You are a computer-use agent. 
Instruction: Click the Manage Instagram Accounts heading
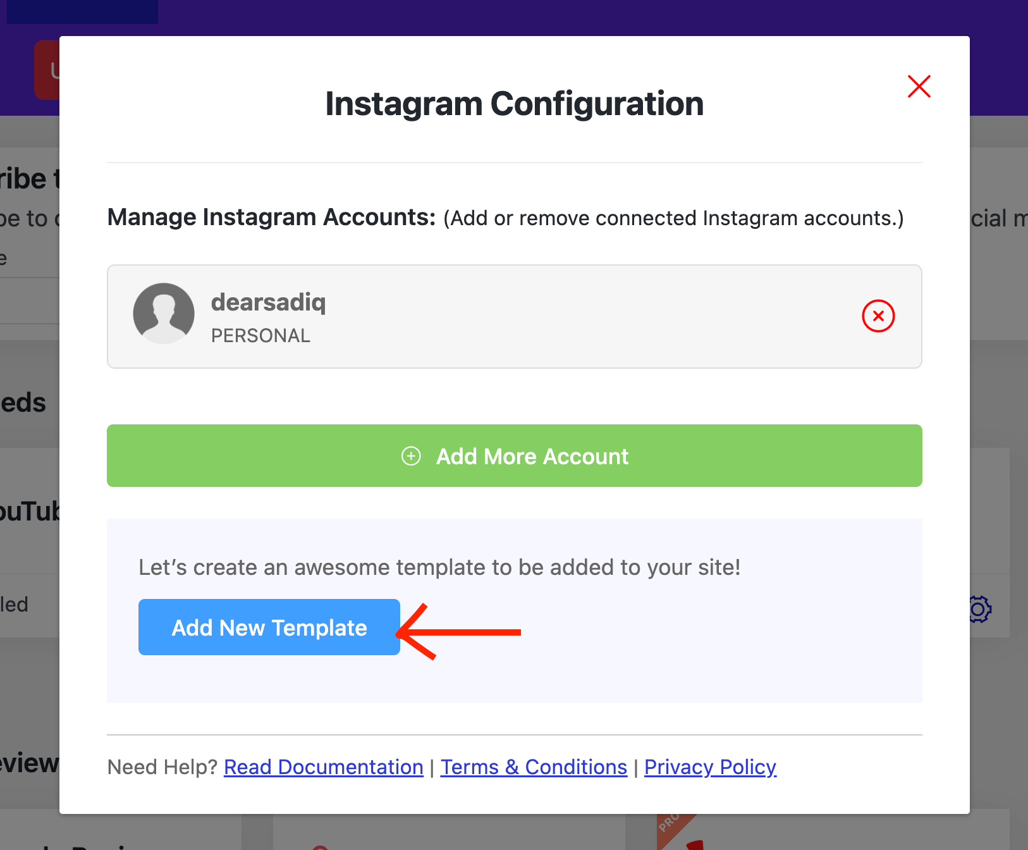click(x=272, y=217)
